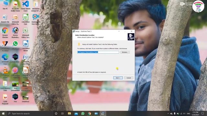Viewport: 207px width, 116px height.
Task: Open Microsoft Office Word desktop shortcut
Action: click(x=26, y=59)
